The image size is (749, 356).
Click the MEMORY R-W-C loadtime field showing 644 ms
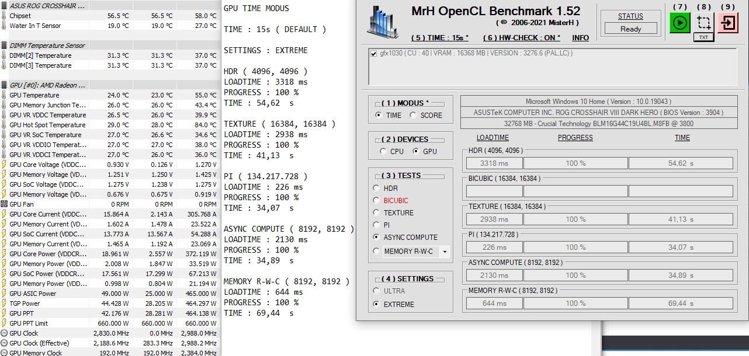(494, 303)
